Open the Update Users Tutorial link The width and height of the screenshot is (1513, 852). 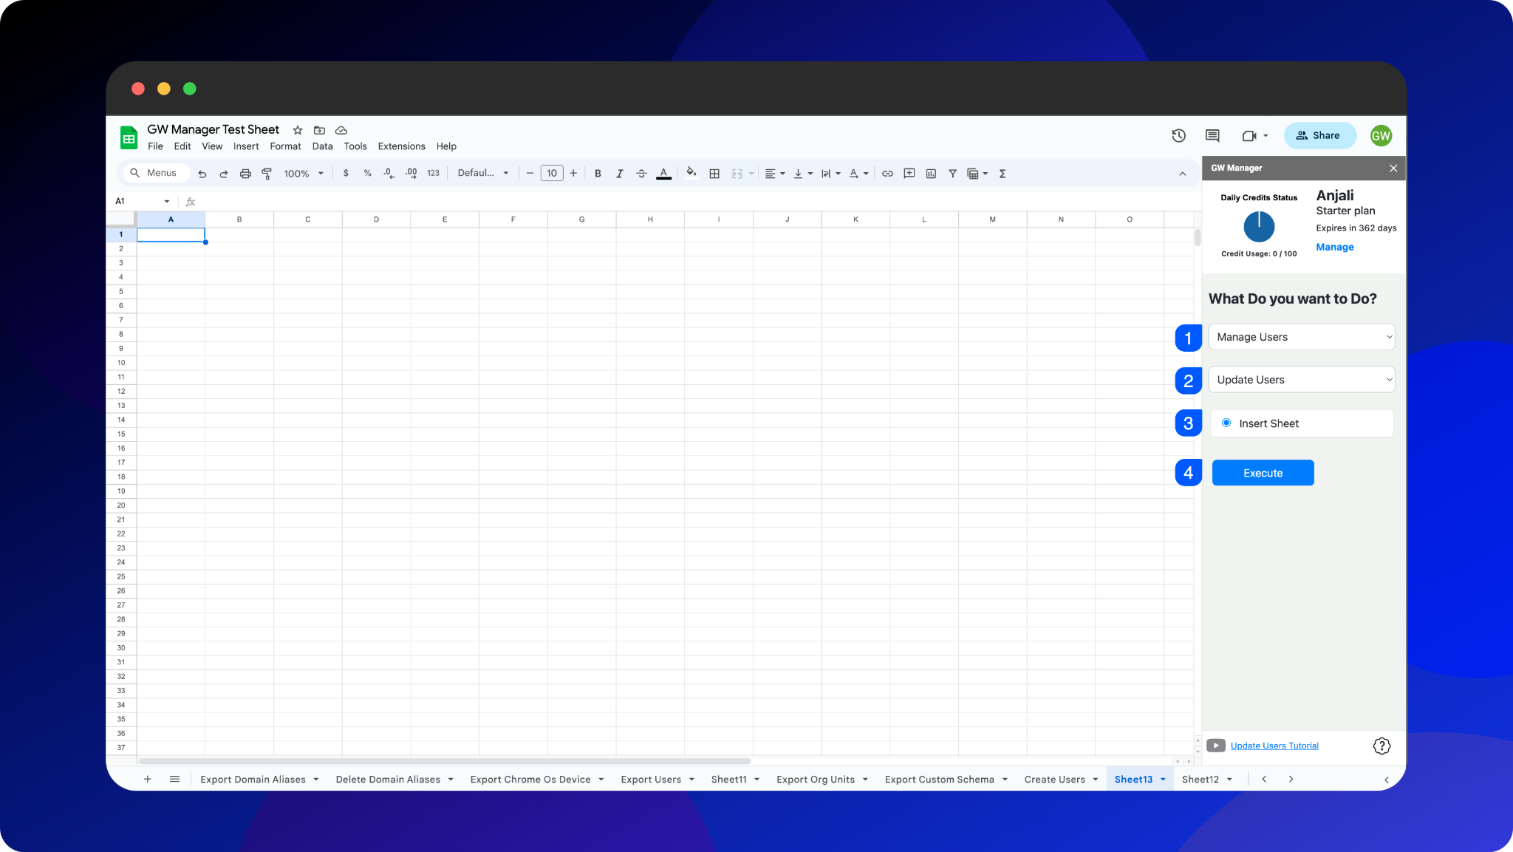1274,746
